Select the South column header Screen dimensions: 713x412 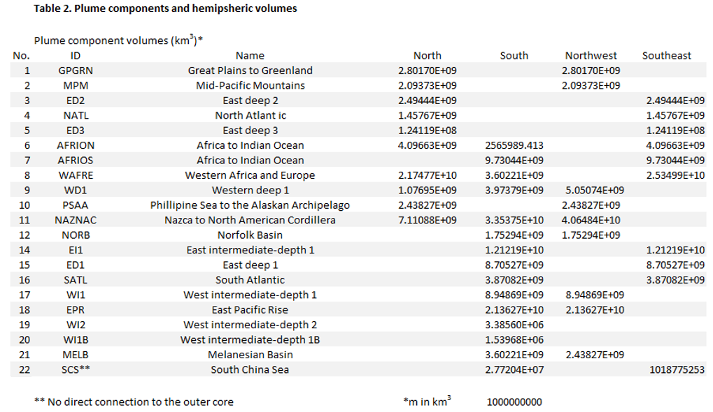pos(514,56)
